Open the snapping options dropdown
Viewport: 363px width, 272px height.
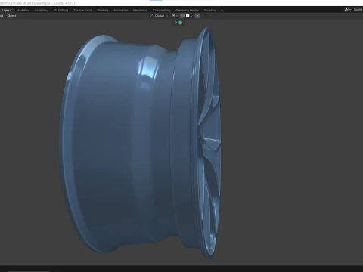[189, 16]
